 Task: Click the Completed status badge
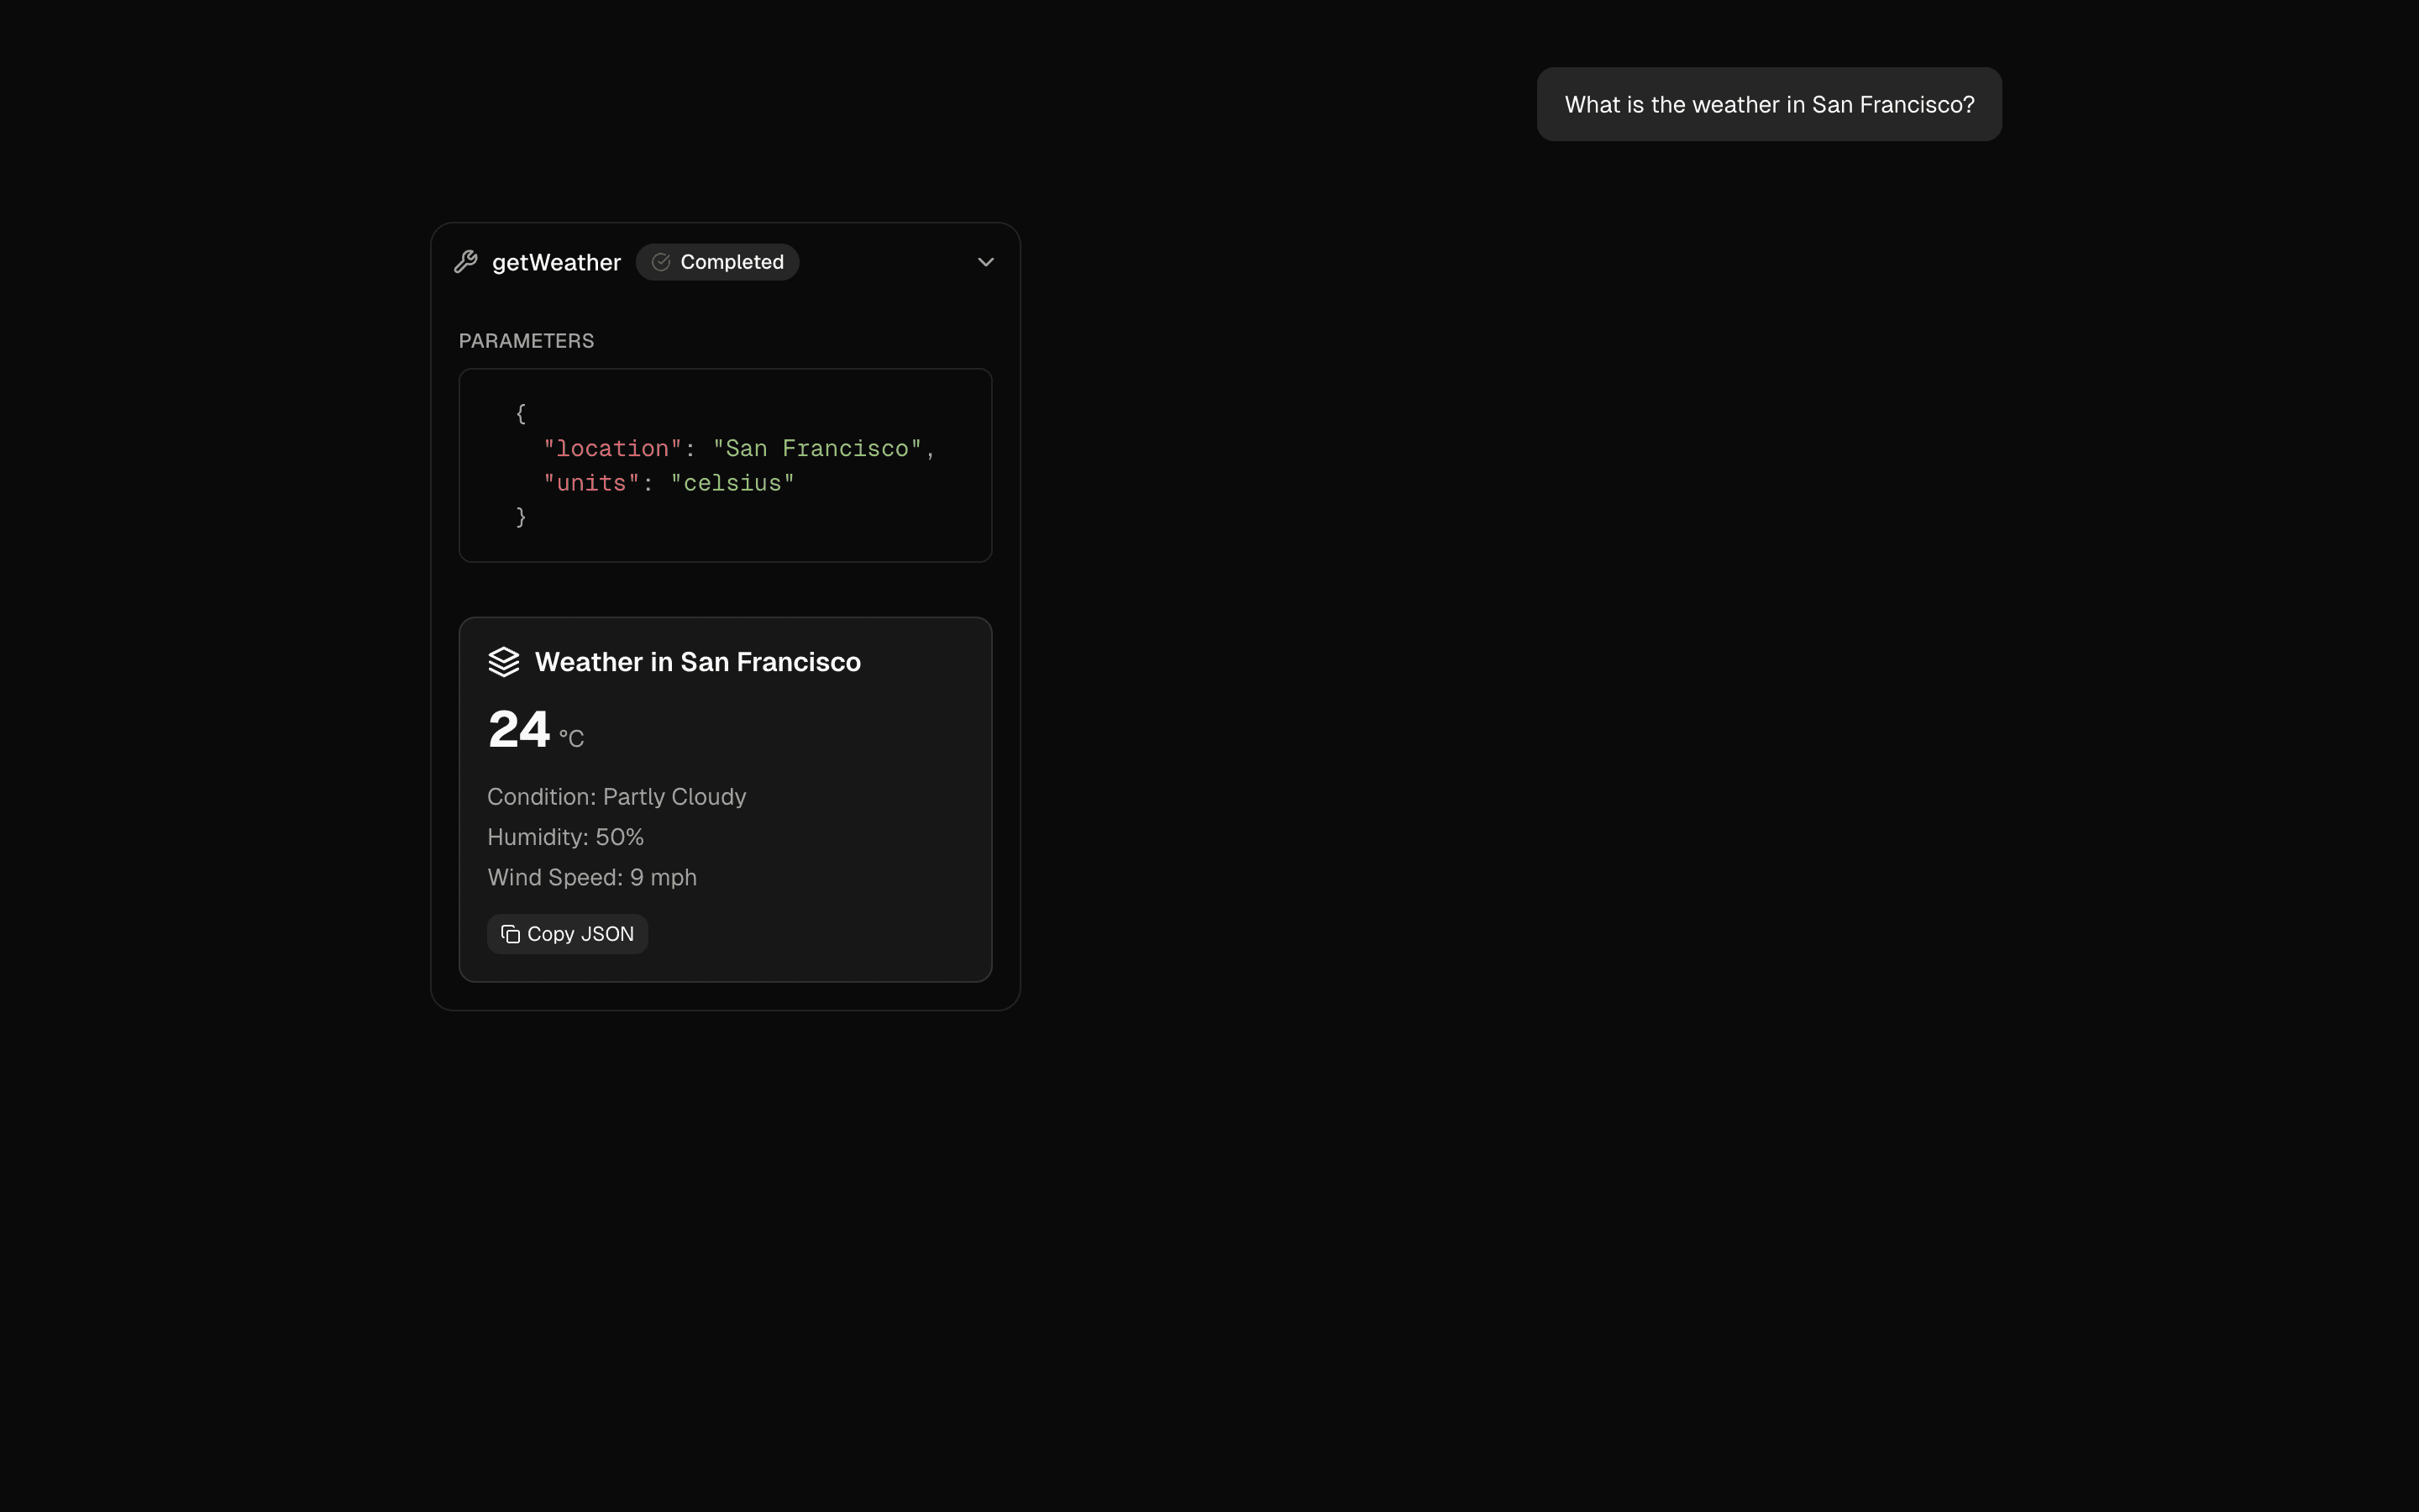tap(716, 262)
